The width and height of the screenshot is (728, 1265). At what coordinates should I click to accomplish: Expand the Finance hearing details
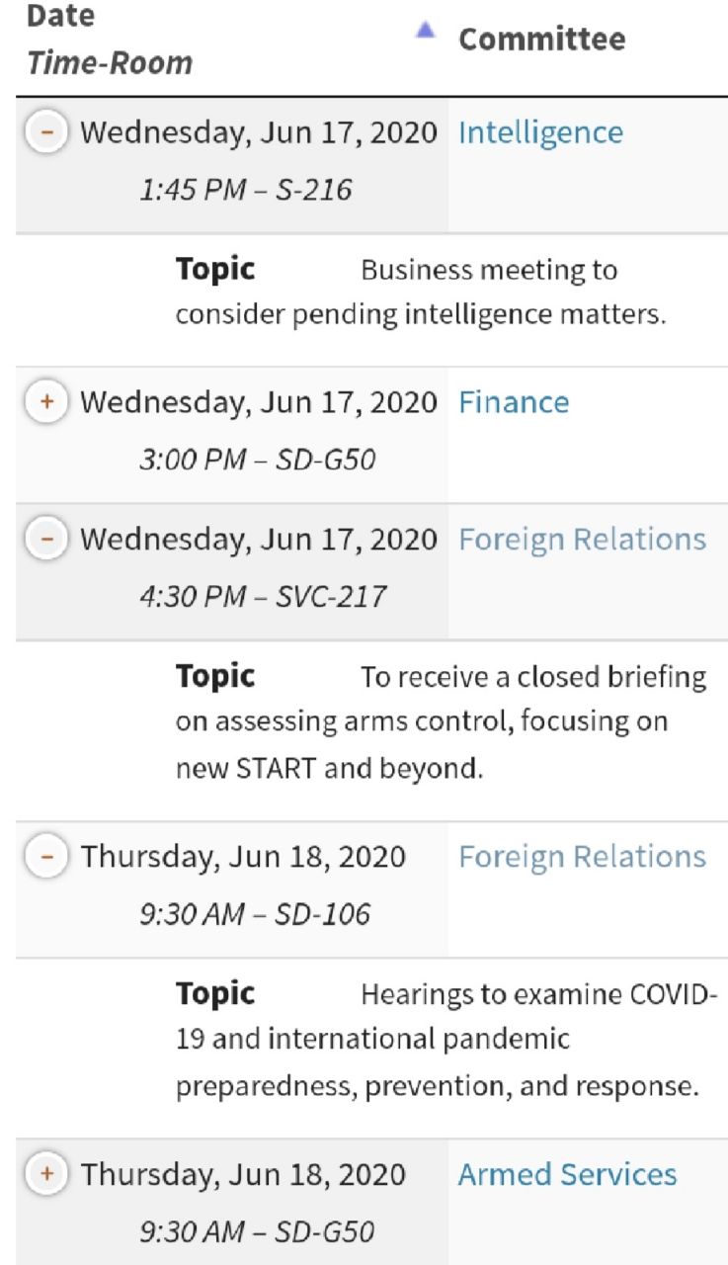point(45,402)
